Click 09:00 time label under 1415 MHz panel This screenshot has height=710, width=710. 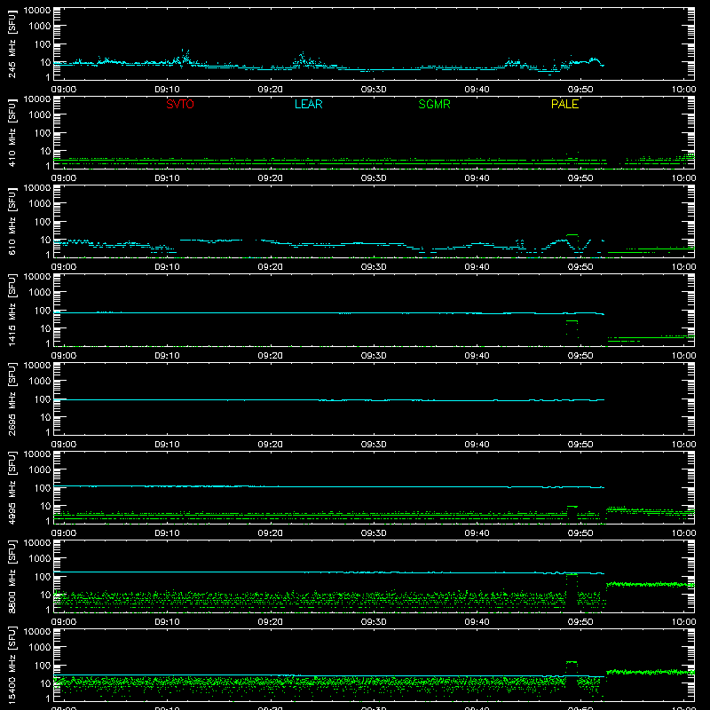(63, 356)
